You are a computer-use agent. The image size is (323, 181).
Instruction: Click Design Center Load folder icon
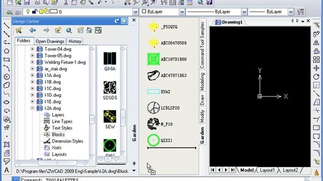click(19, 30)
